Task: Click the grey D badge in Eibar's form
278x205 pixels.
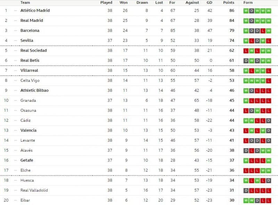Action: pyautogui.click(x=257, y=201)
